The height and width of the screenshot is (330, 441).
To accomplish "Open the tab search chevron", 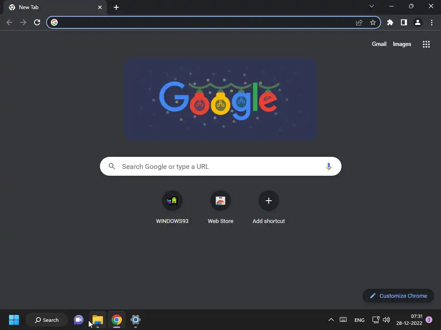I will click(x=372, y=6).
